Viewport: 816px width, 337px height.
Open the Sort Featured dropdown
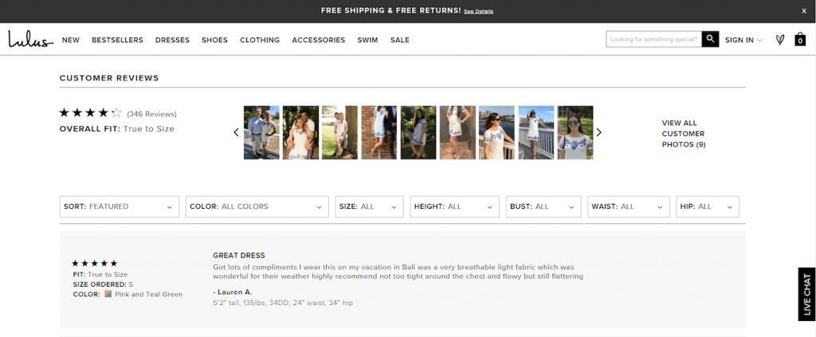[x=120, y=206]
